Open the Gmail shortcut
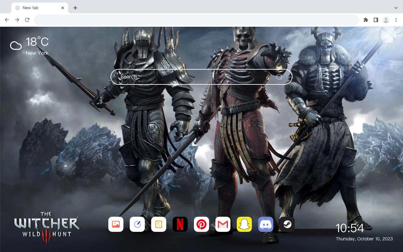The height and width of the screenshot is (252, 403). coord(223,224)
